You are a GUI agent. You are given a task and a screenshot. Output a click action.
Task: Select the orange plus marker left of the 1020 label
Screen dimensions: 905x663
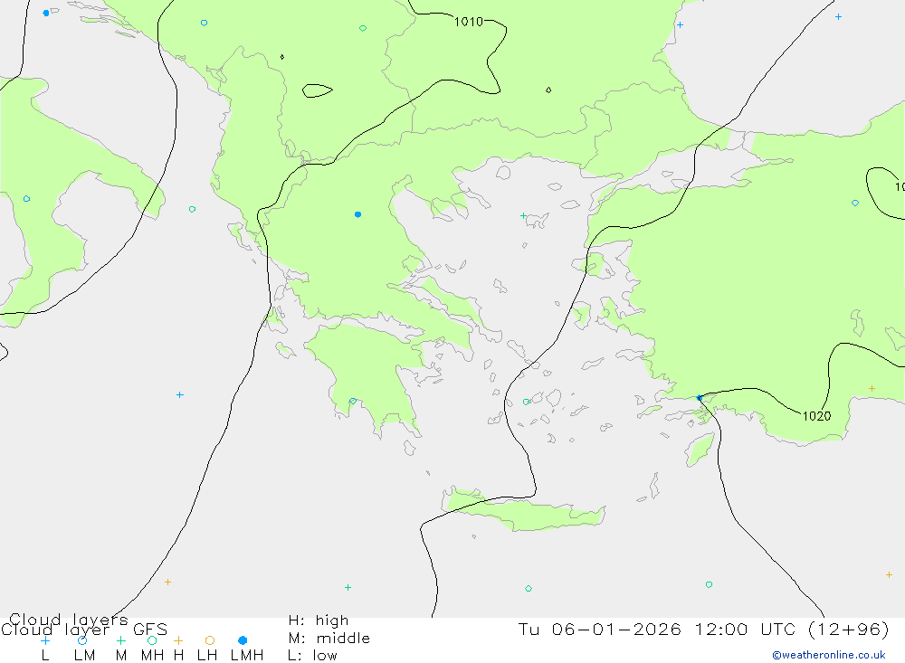point(872,388)
